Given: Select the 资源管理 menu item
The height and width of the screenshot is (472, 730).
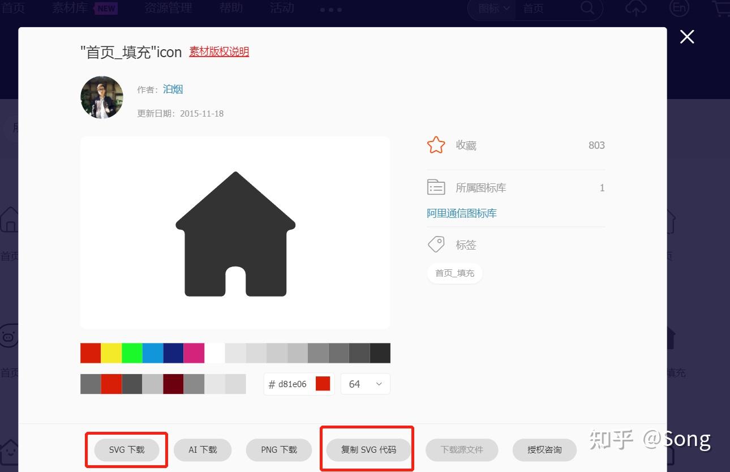Looking at the screenshot, I should click(x=168, y=8).
